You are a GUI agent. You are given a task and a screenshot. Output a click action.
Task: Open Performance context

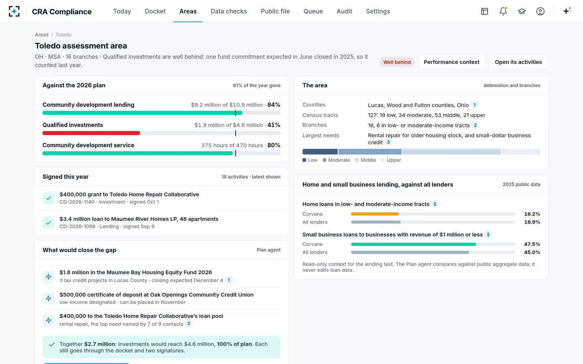[x=451, y=62]
